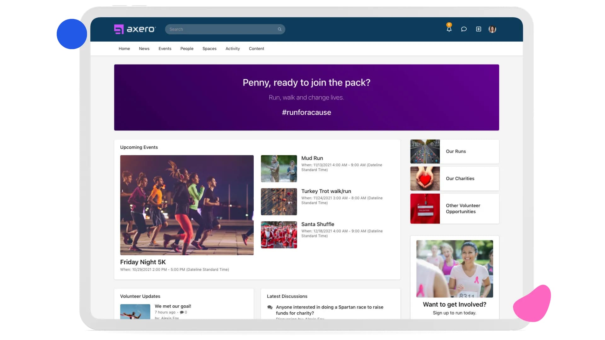Open the Events menu item
Screen dimensions: 605x340
click(x=165, y=48)
